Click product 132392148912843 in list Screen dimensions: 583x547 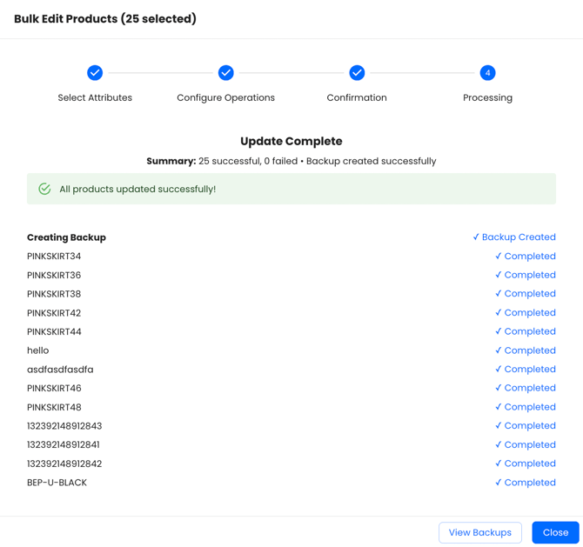64,426
